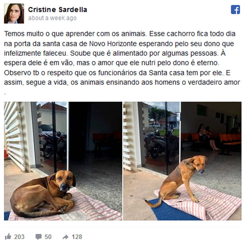The image size is (244, 242).
Task: Click the comment speech bubble icon
Action: pyautogui.click(x=39, y=237)
